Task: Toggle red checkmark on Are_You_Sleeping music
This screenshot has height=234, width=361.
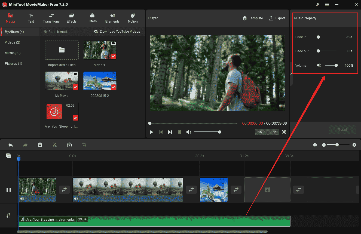Action: click(x=75, y=118)
